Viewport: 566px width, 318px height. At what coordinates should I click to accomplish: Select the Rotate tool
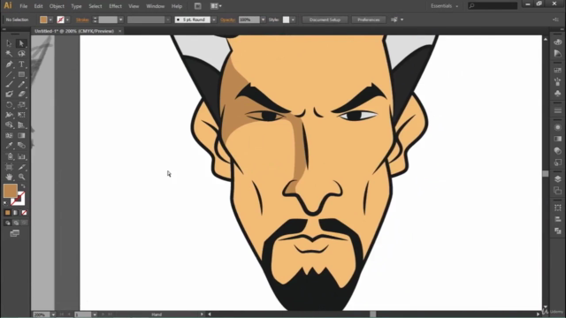(9, 105)
